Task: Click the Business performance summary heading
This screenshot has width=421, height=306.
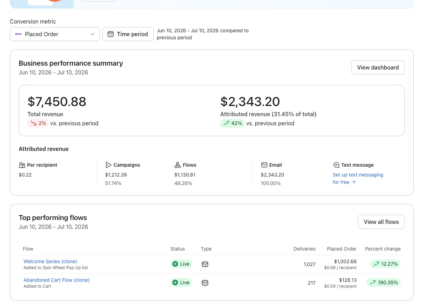Action: tap(71, 63)
